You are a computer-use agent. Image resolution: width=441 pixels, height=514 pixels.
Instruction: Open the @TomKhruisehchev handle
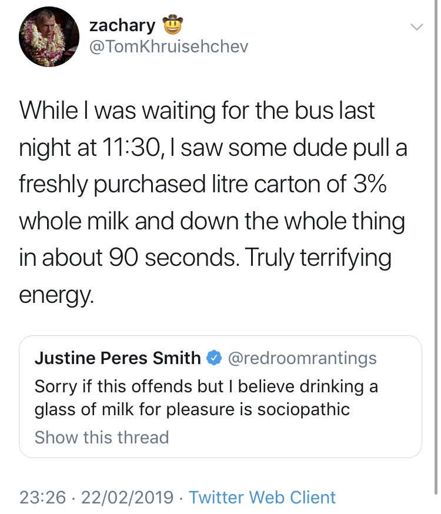(x=169, y=46)
